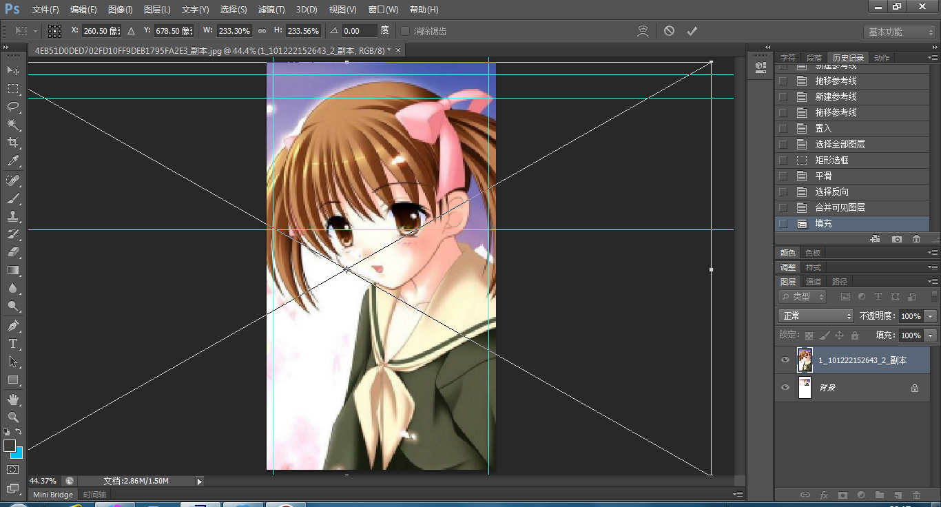Open the 文件(F) menu
Image resolution: width=941 pixels, height=507 pixels.
click(45, 10)
